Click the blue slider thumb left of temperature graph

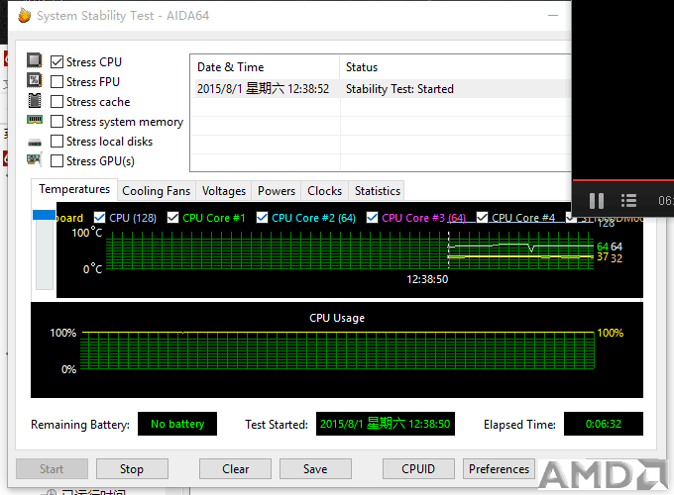click(x=44, y=215)
